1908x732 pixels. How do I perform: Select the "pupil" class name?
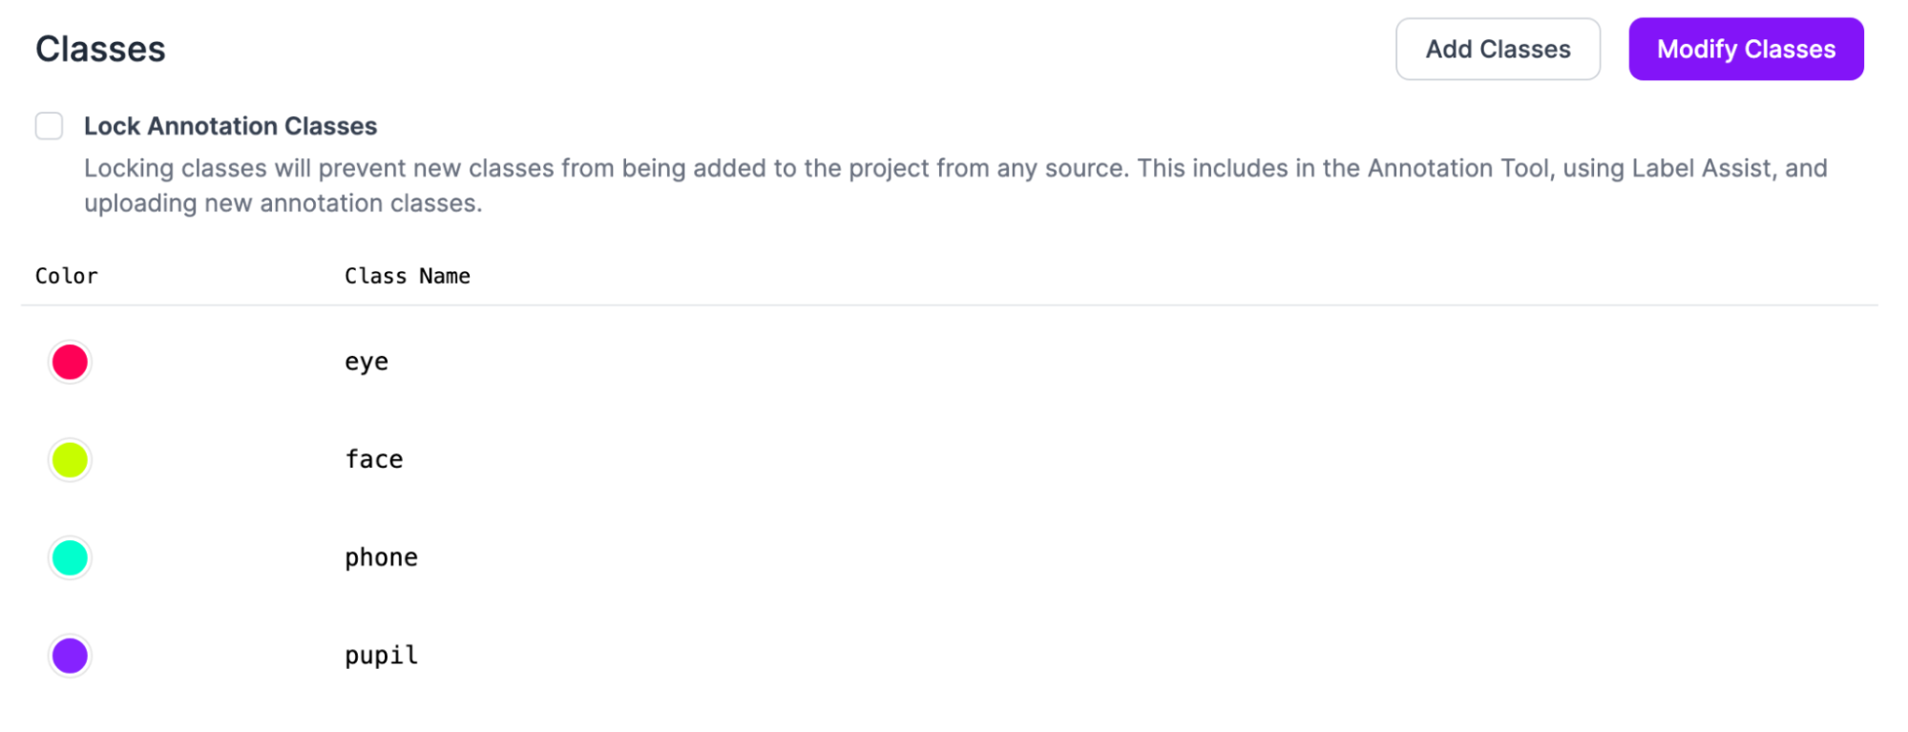pos(381,656)
